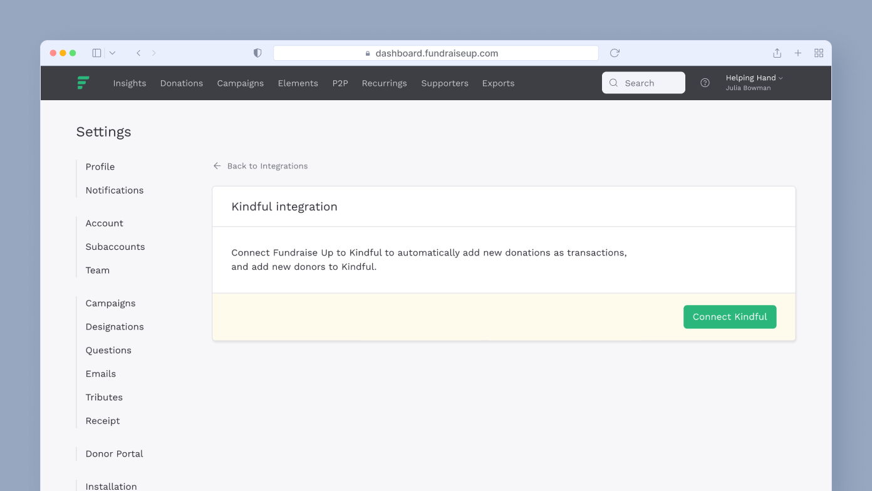This screenshot has width=872, height=491.
Task: Open Campaigns in settings sidebar
Action: click(x=111, y=303)
